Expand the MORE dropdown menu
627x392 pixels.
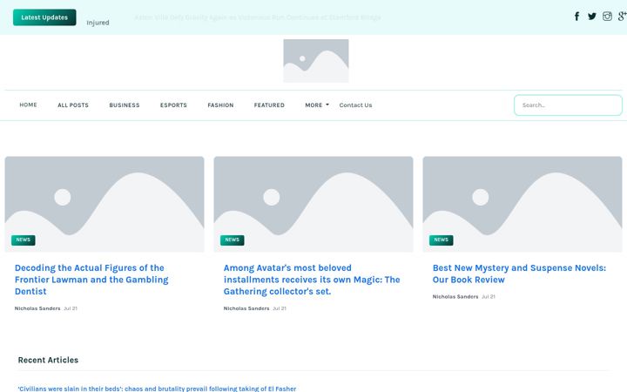click(317, 105)
